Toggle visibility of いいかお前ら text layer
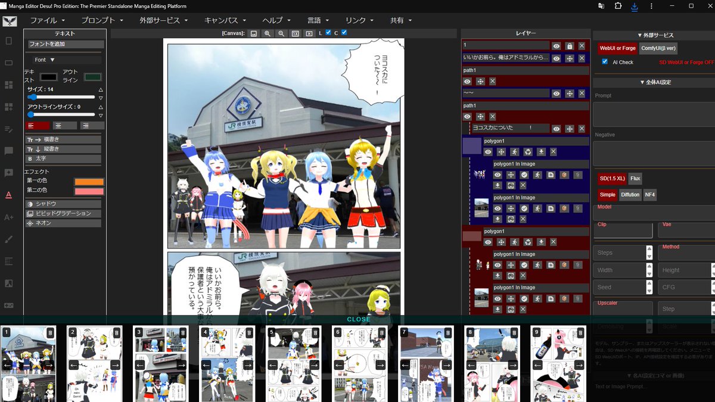 (556, 58)
